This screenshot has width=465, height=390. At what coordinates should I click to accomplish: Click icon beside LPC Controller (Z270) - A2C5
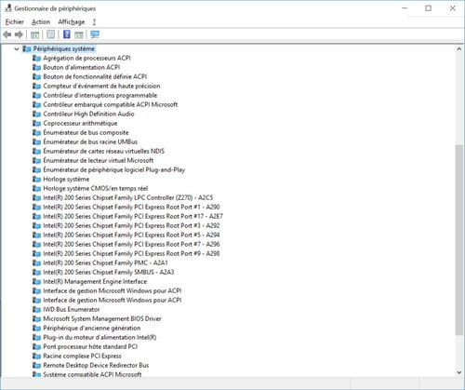(x=37, y=198)
